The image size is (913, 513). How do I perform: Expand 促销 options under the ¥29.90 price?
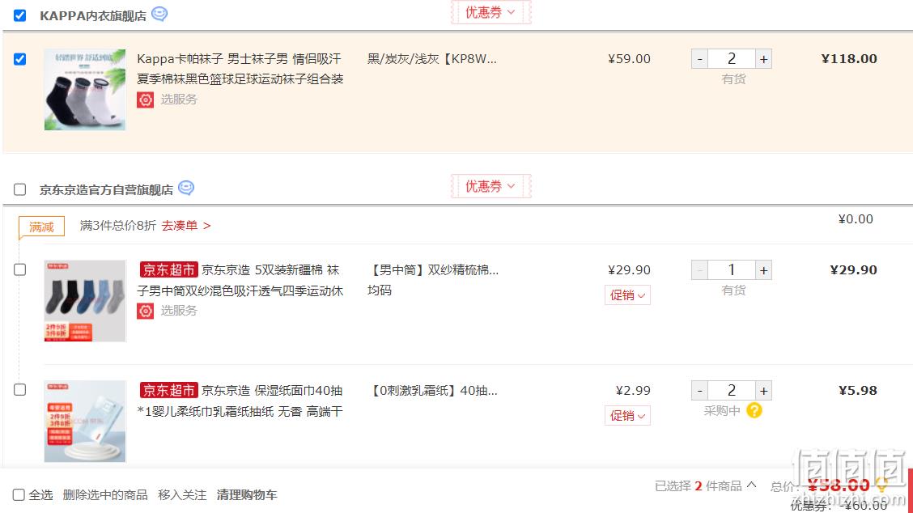(627, 295)
